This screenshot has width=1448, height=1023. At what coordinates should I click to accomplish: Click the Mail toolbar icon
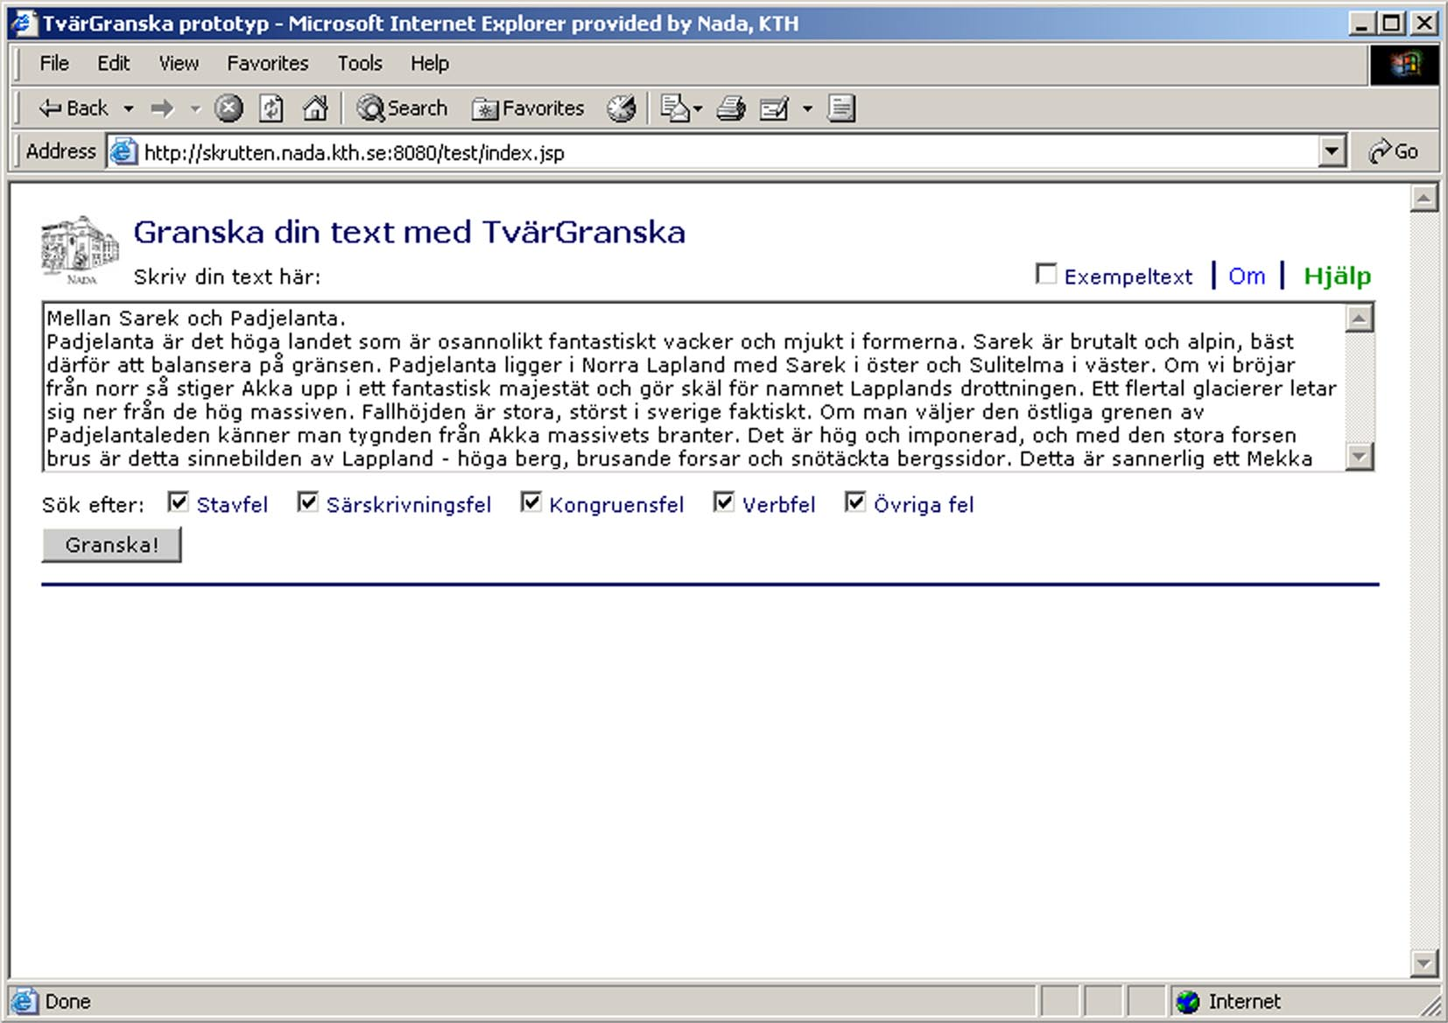tap(675, 109)
